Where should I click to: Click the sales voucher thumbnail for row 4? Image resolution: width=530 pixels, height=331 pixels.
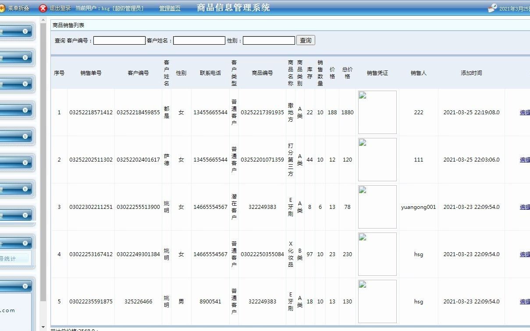pyautogui.click(x=377, y=254)
